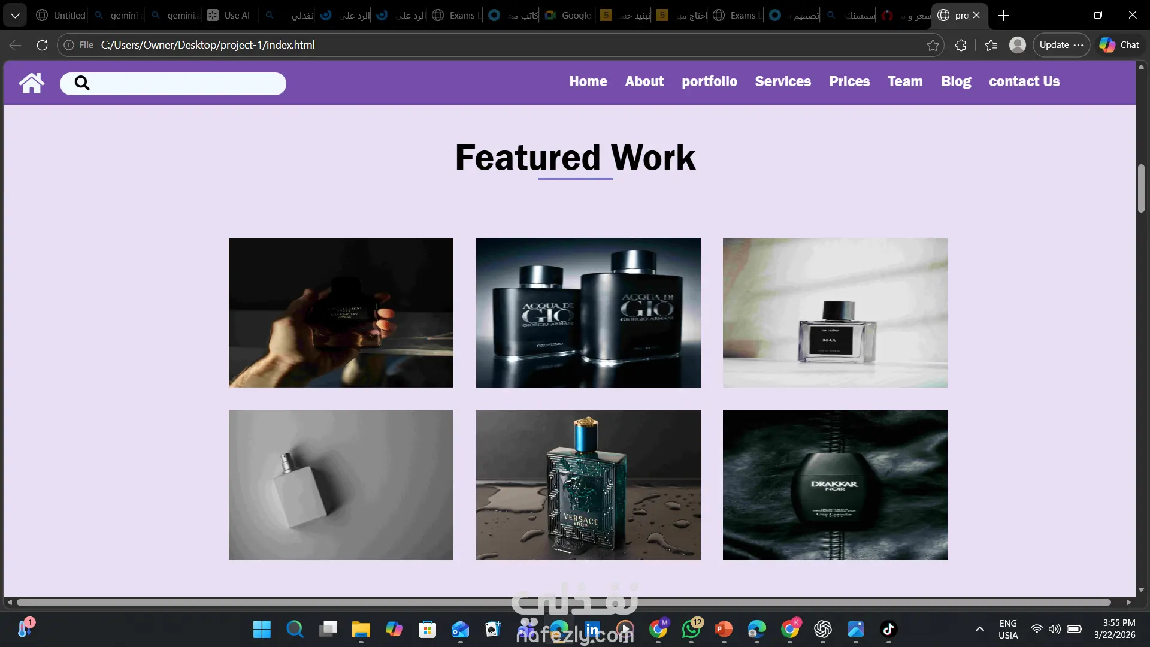Click the Versace Eros perfume thumbnail
Screen dimensions: 1150x647
588,485
